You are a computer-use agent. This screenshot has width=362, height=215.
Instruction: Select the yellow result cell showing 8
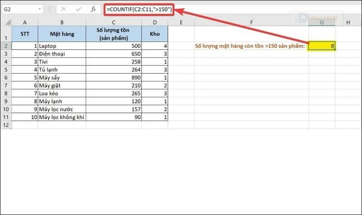click(x=322, y=45)
